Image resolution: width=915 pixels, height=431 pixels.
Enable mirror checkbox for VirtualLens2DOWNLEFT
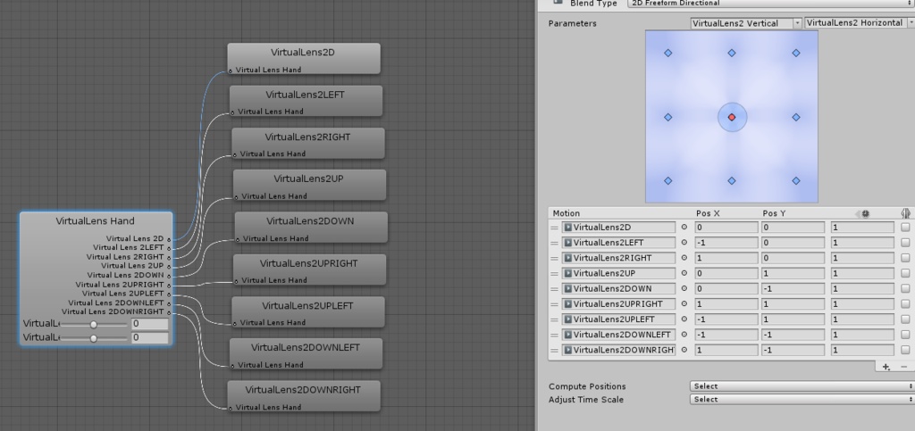click(x=905, y=335)
